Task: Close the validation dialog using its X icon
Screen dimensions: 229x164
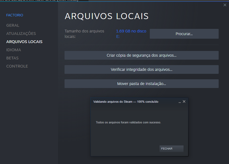Action: coord(184,102)
